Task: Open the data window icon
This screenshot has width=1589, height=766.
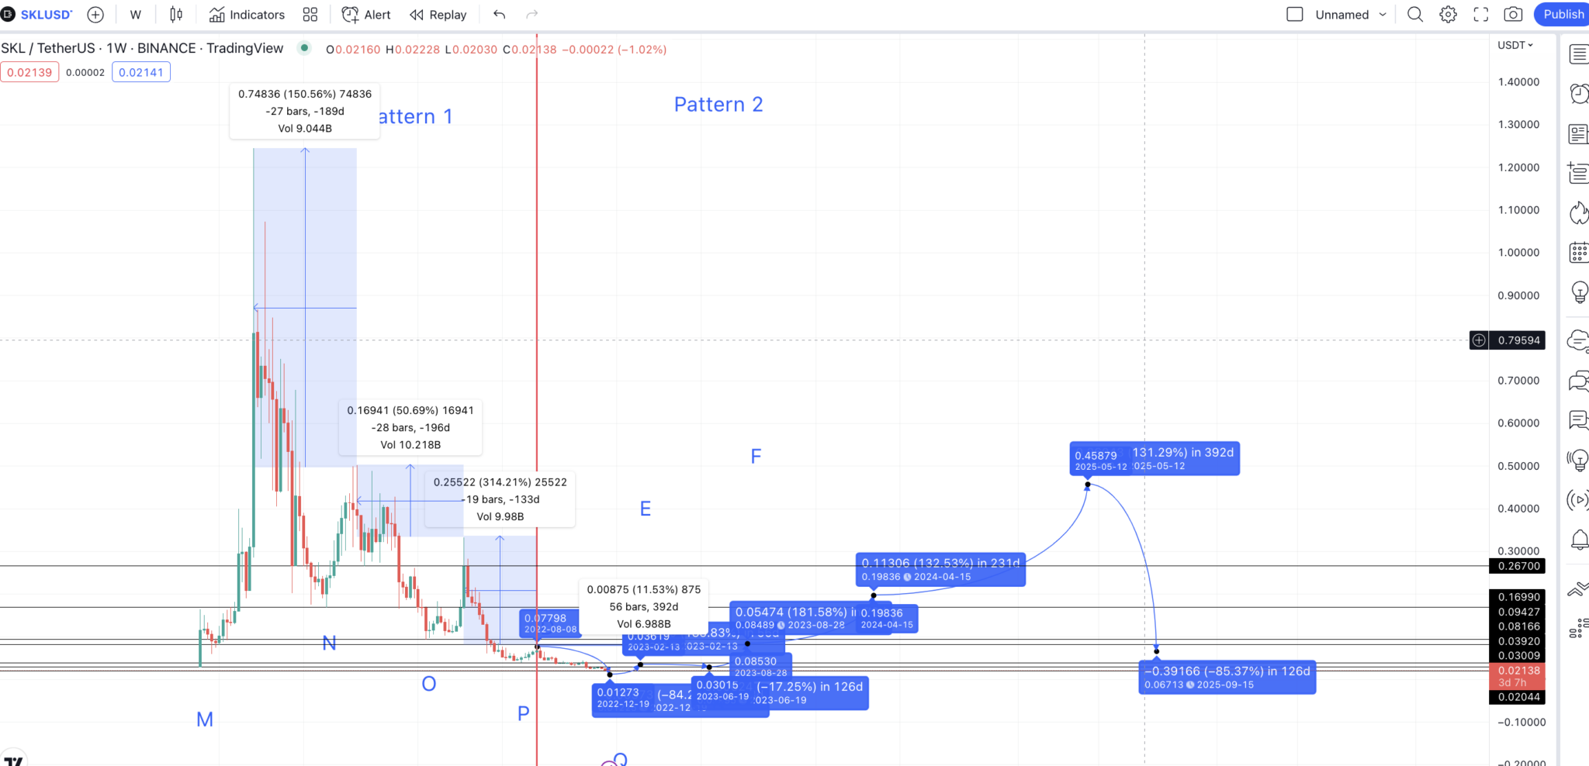Action: click(1578, 172)
